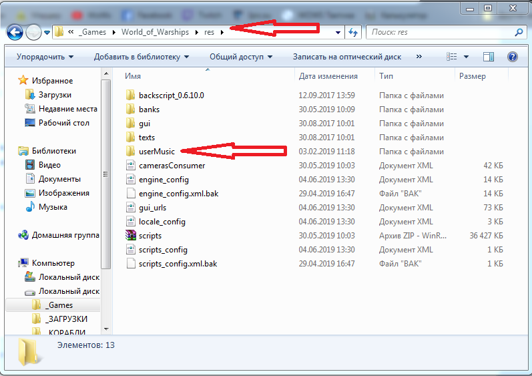This screenshot has height=376, width=532.
Task: Select the backscript_0.6.10.0 folder icon
Action: [130, 95]
